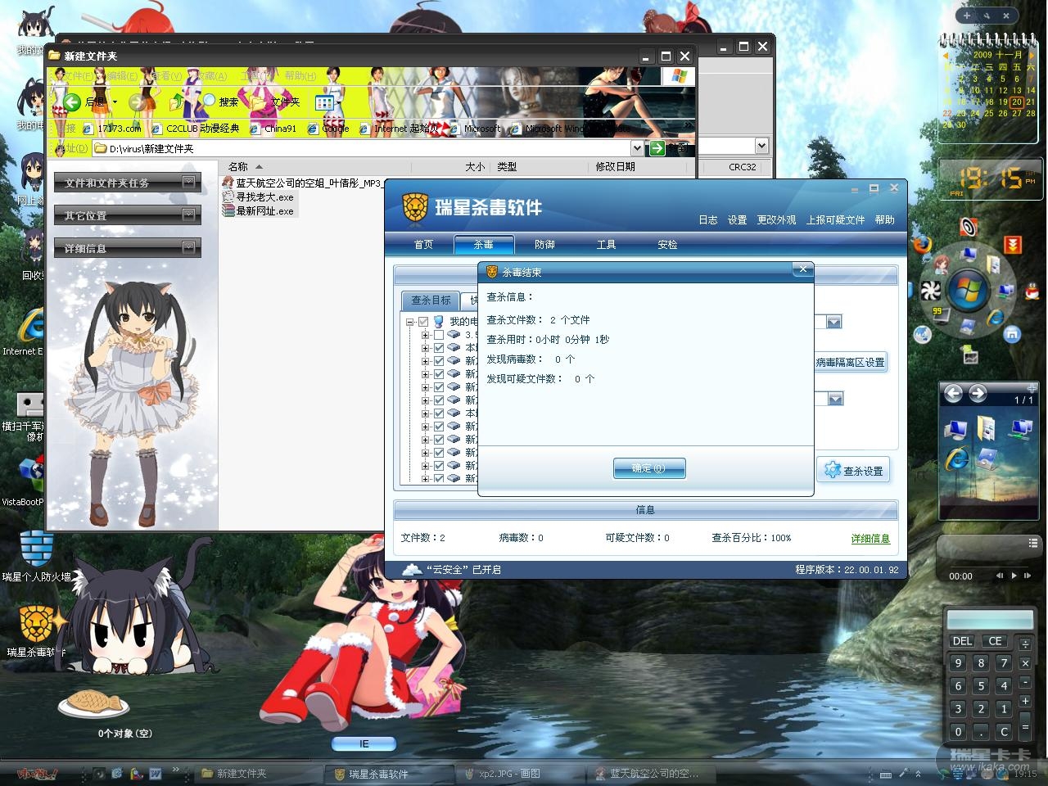Click the Windows orb in the circular dock
The height and width of the screenshot is (786, 1048).
click(968, 290)
